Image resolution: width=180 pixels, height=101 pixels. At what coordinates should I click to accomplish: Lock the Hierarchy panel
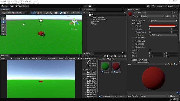point(122,10)
